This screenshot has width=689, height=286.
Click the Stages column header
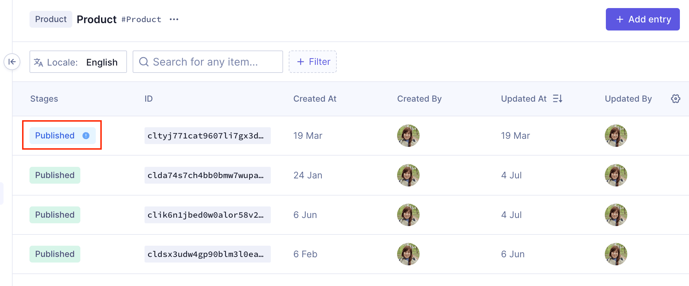click(x=44, y=99)
